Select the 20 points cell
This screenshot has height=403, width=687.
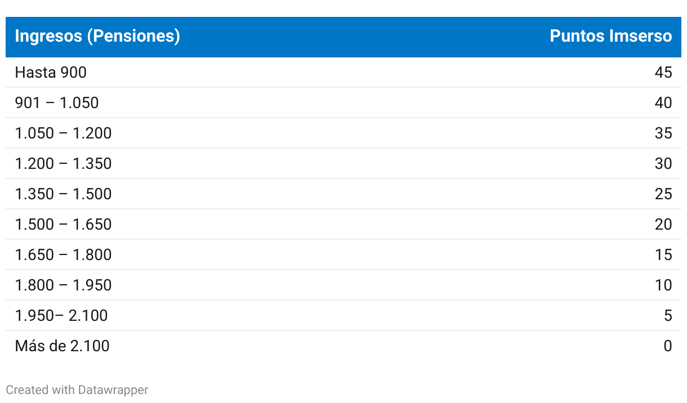pyautogui.click(x=663, y=225)
